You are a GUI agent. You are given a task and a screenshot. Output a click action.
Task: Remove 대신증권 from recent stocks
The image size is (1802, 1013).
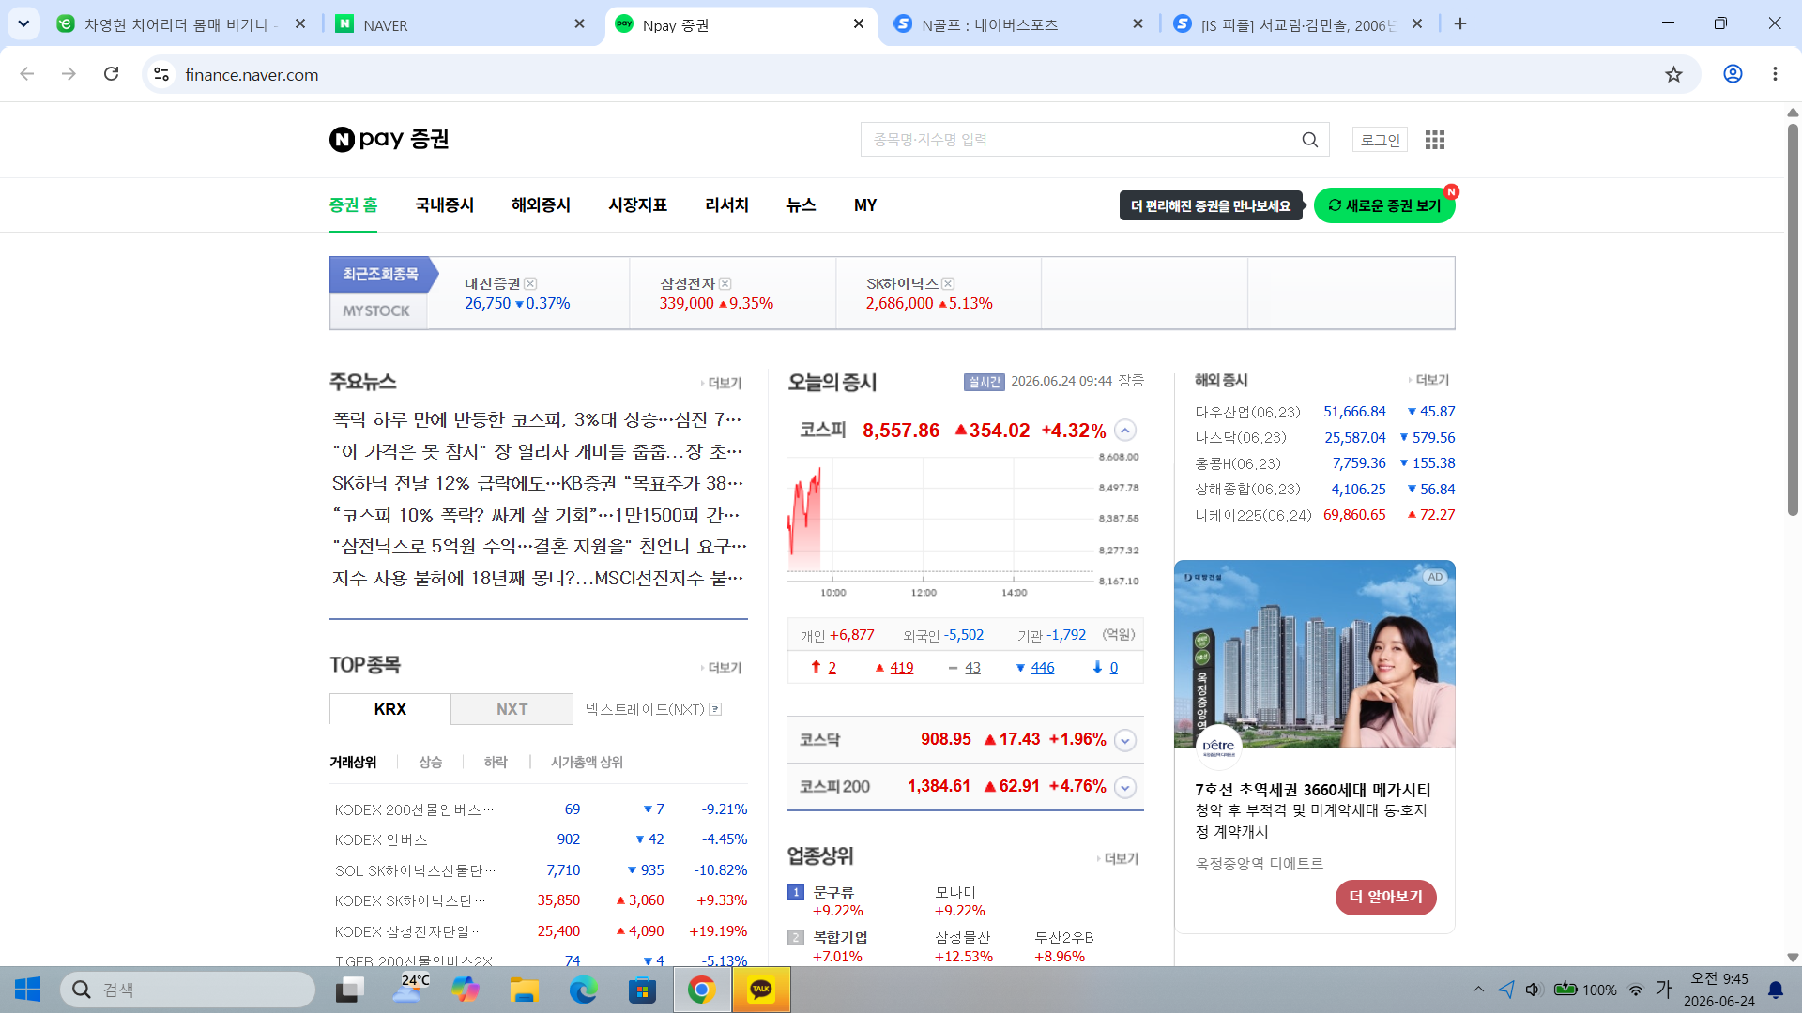click(x=530, y=283)
